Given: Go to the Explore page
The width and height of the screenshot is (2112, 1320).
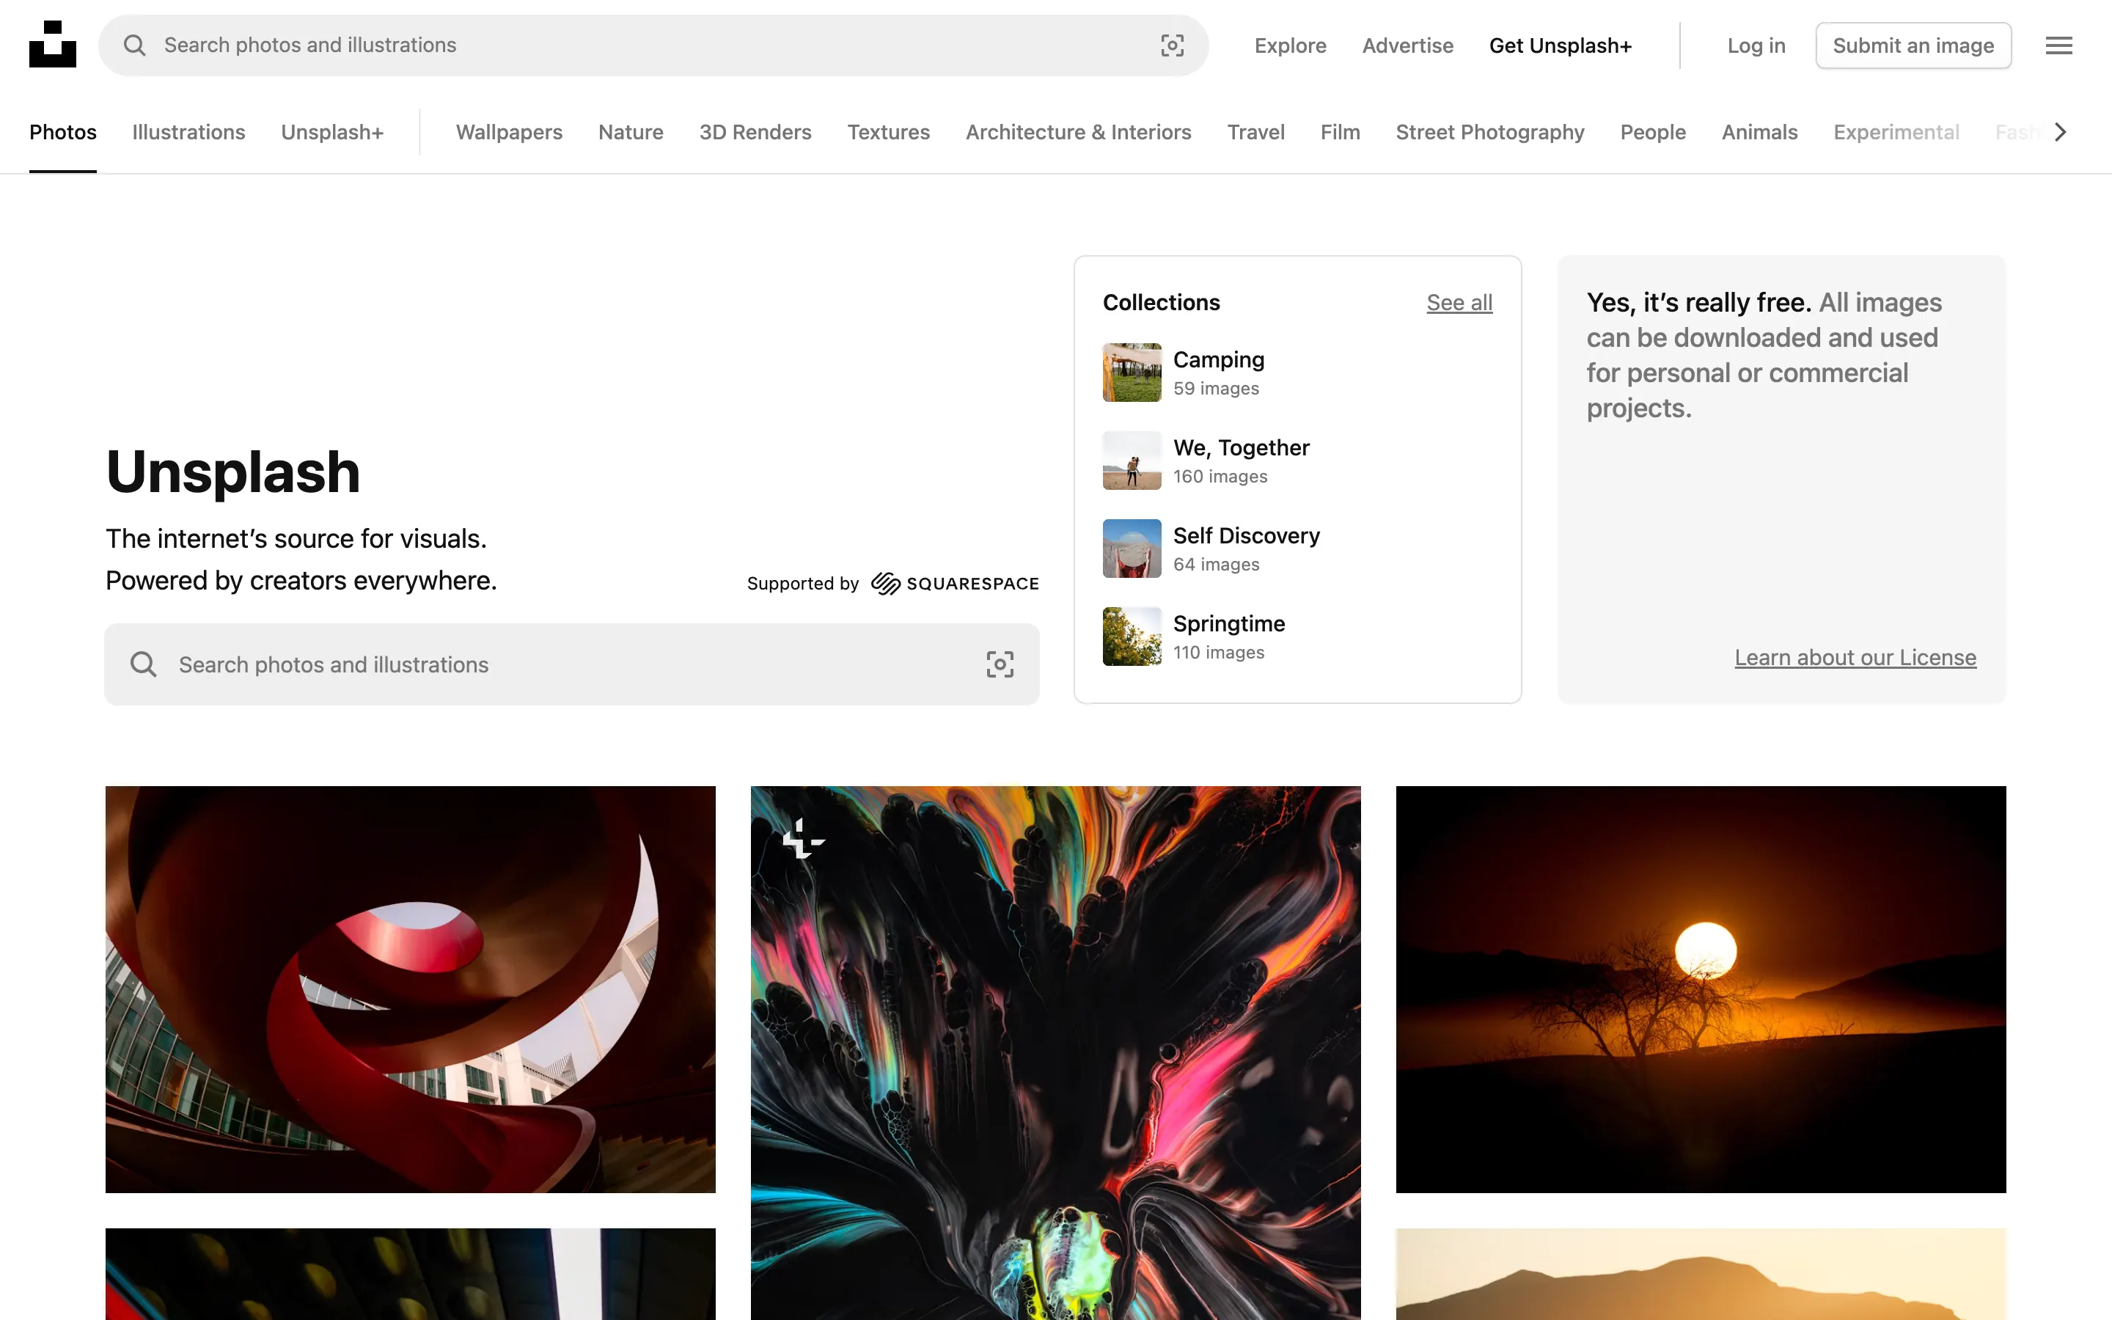Looking at the screenshot, I should tap(1290, 45).
